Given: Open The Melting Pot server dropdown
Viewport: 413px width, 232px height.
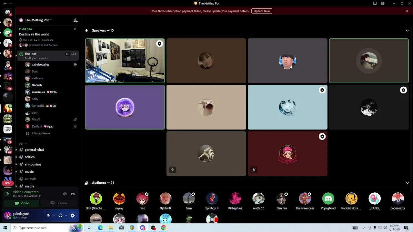Looking at the screenshot, I should pyautogui.click(x=37, y=20).
